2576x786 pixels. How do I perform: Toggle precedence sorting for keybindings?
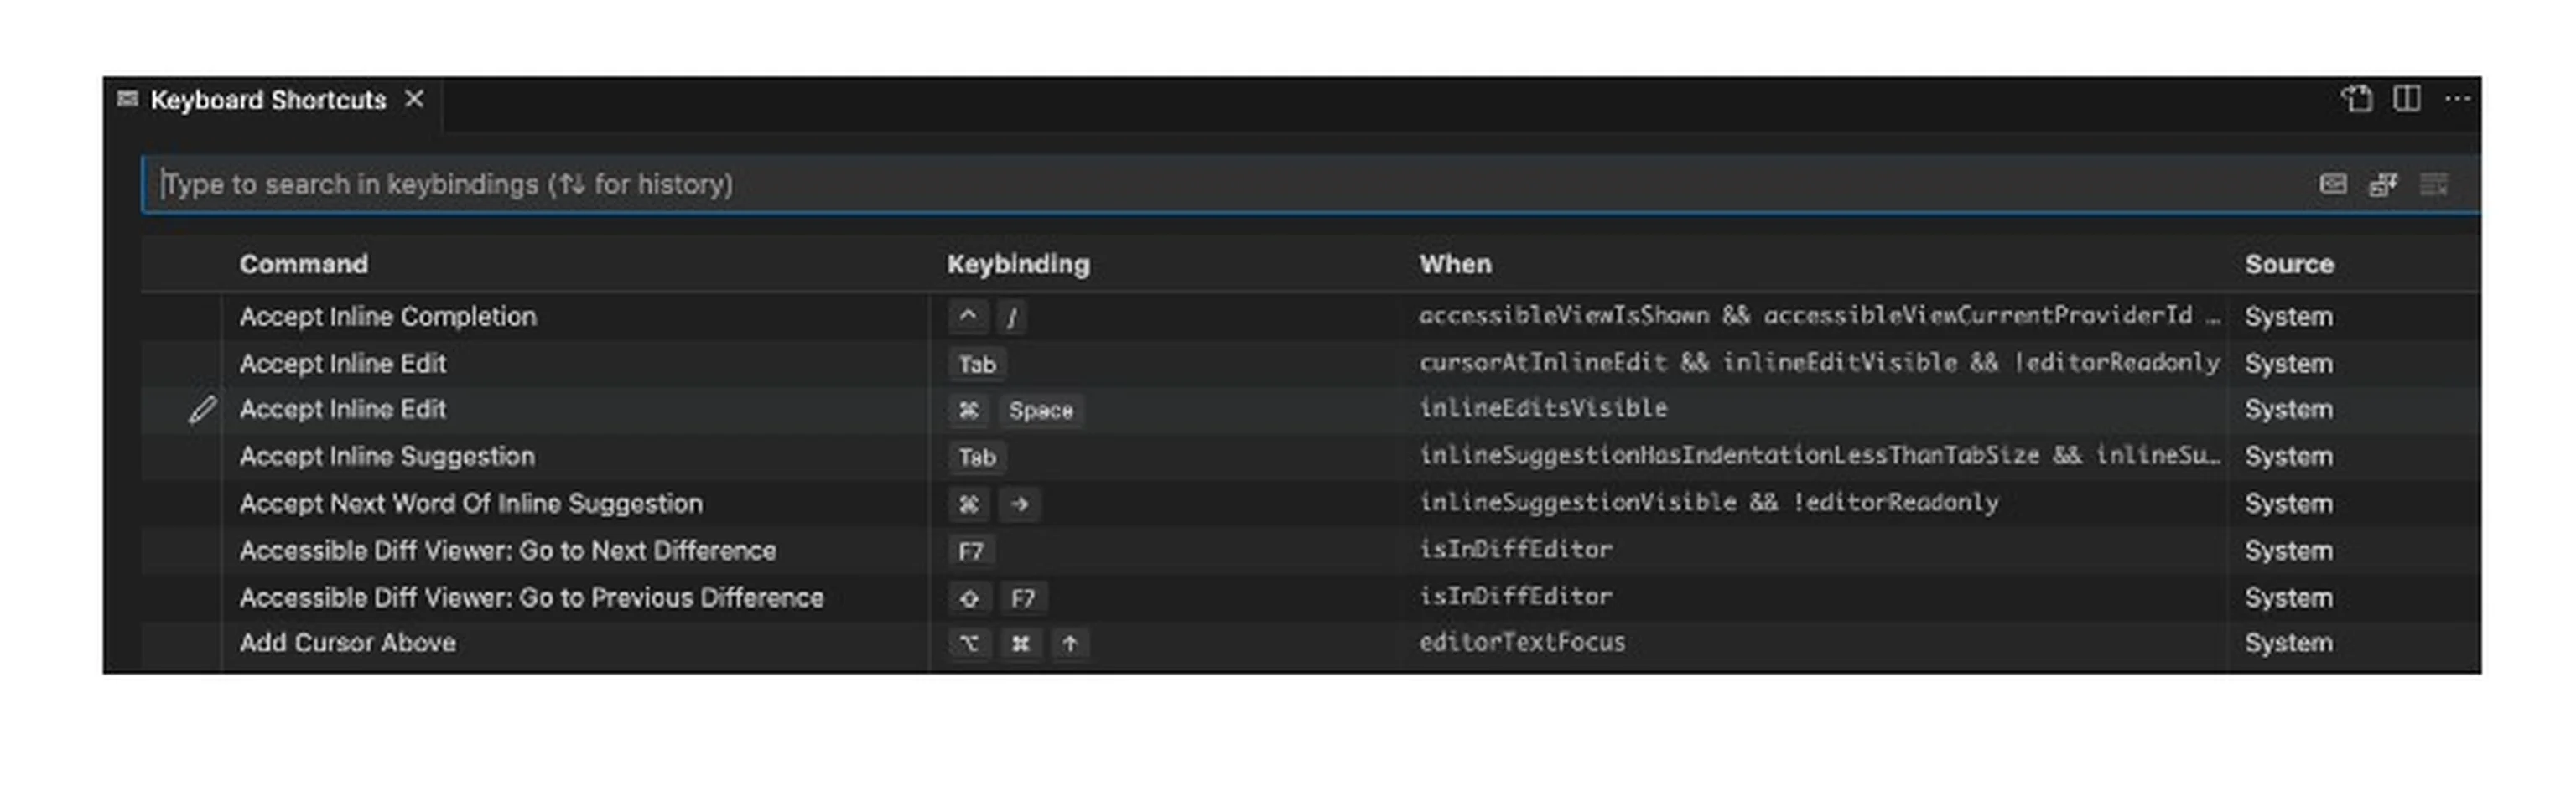coord(2386,184)
